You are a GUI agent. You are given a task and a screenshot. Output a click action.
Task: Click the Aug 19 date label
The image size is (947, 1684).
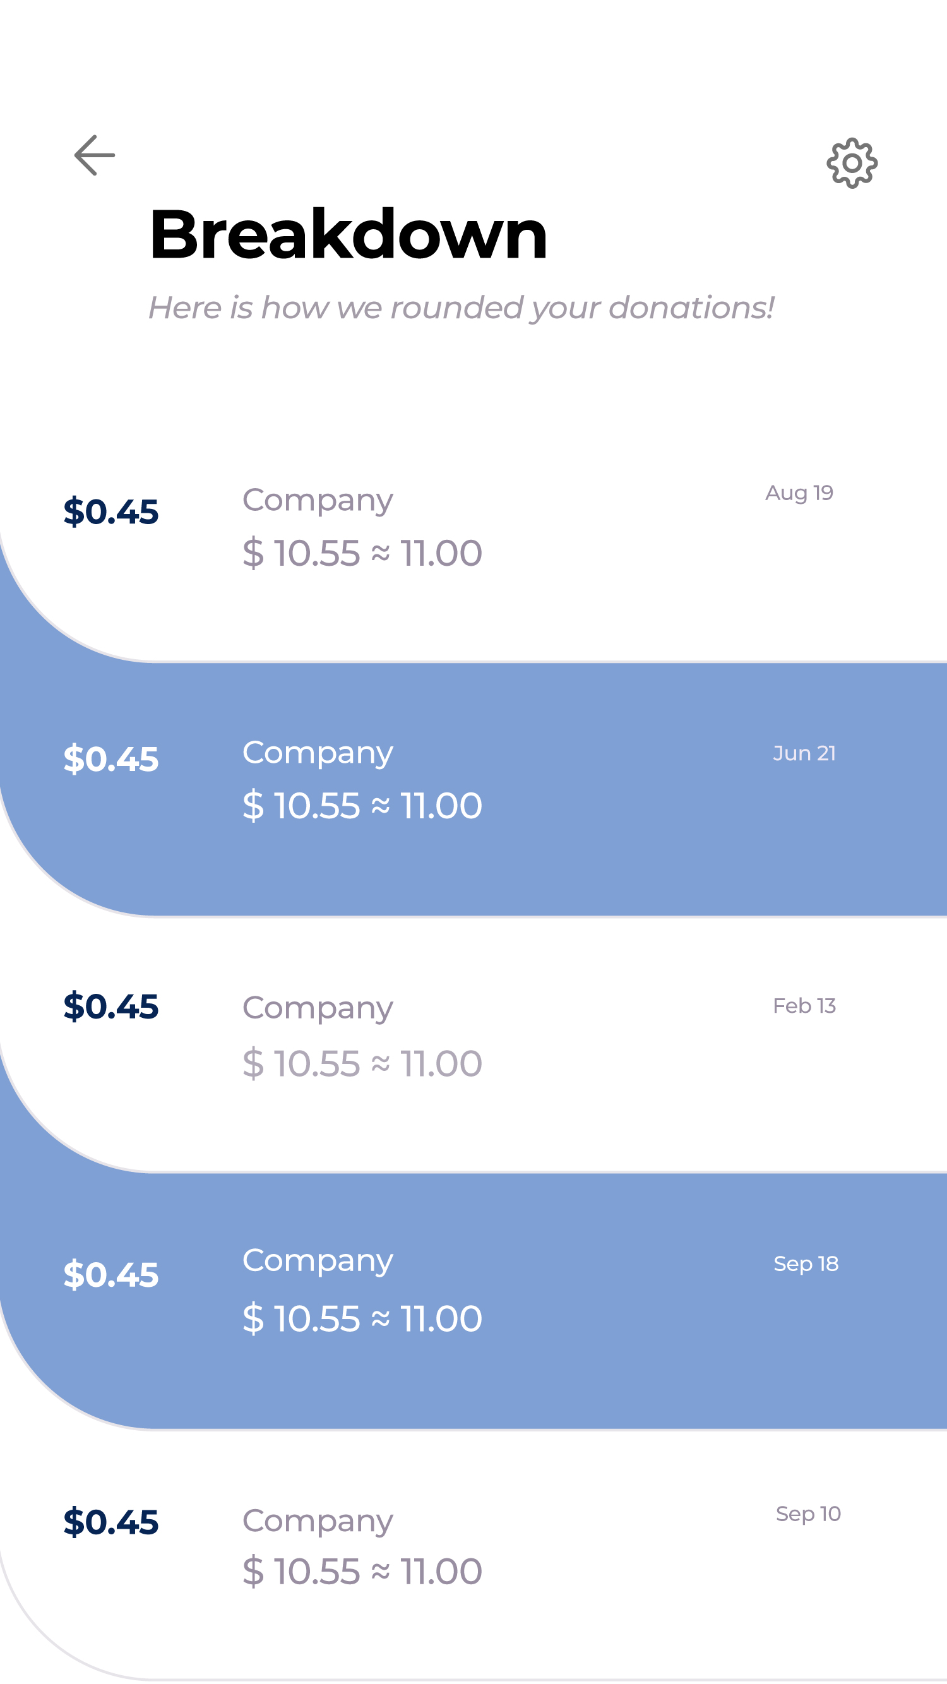[799, 493]
